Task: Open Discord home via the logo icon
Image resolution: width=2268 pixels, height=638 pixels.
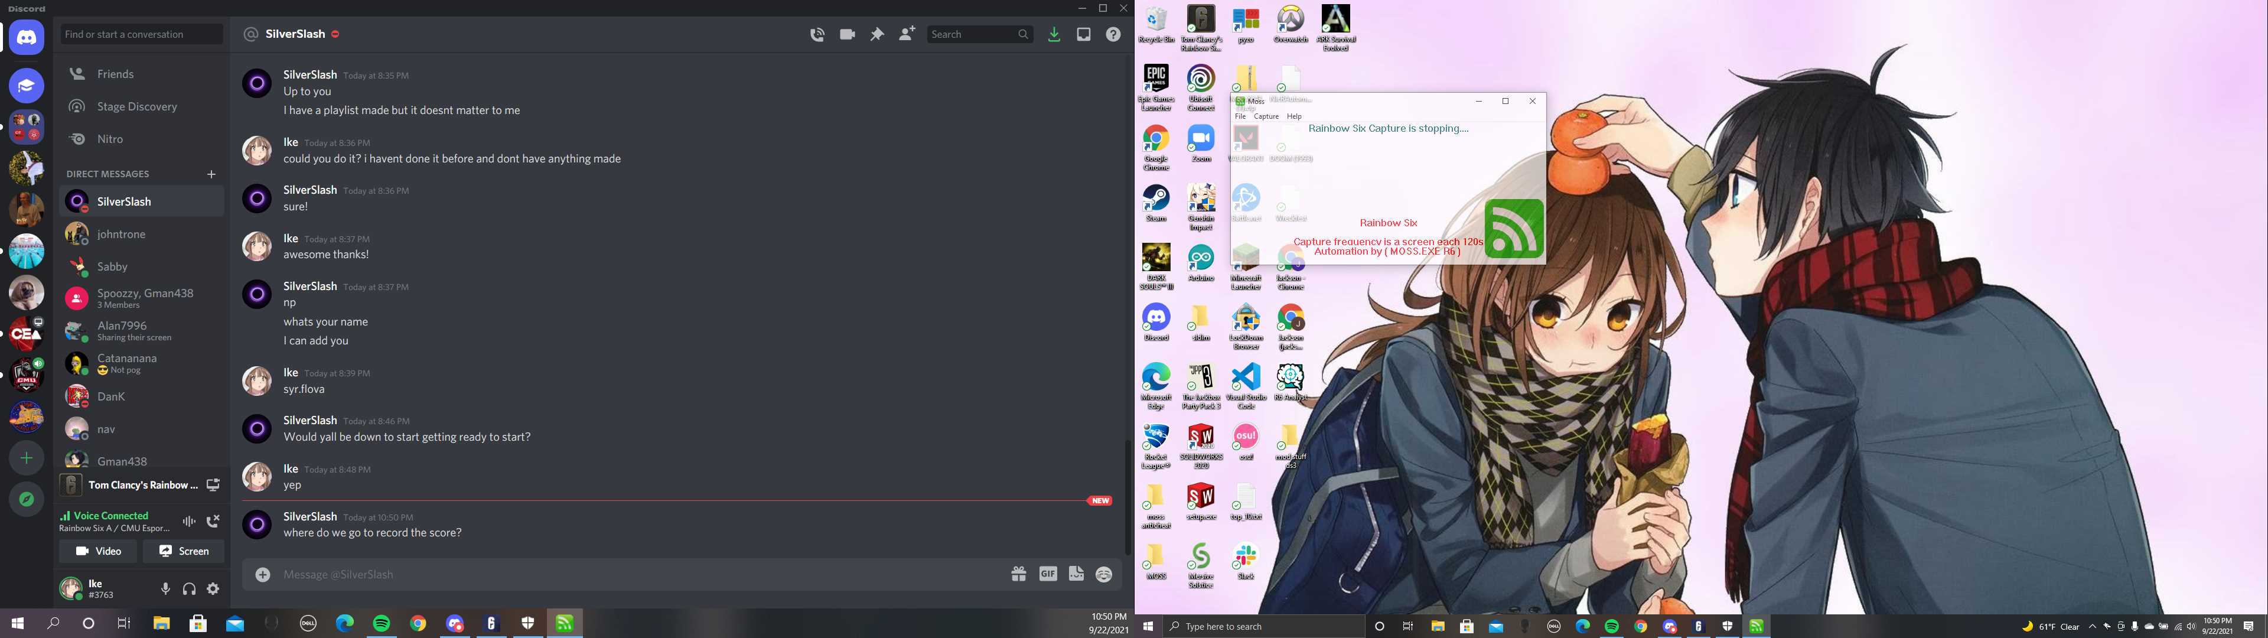Action: [x=27, y=38]
